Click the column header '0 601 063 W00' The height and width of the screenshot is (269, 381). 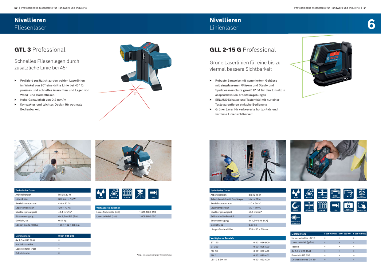coord(331,234)
